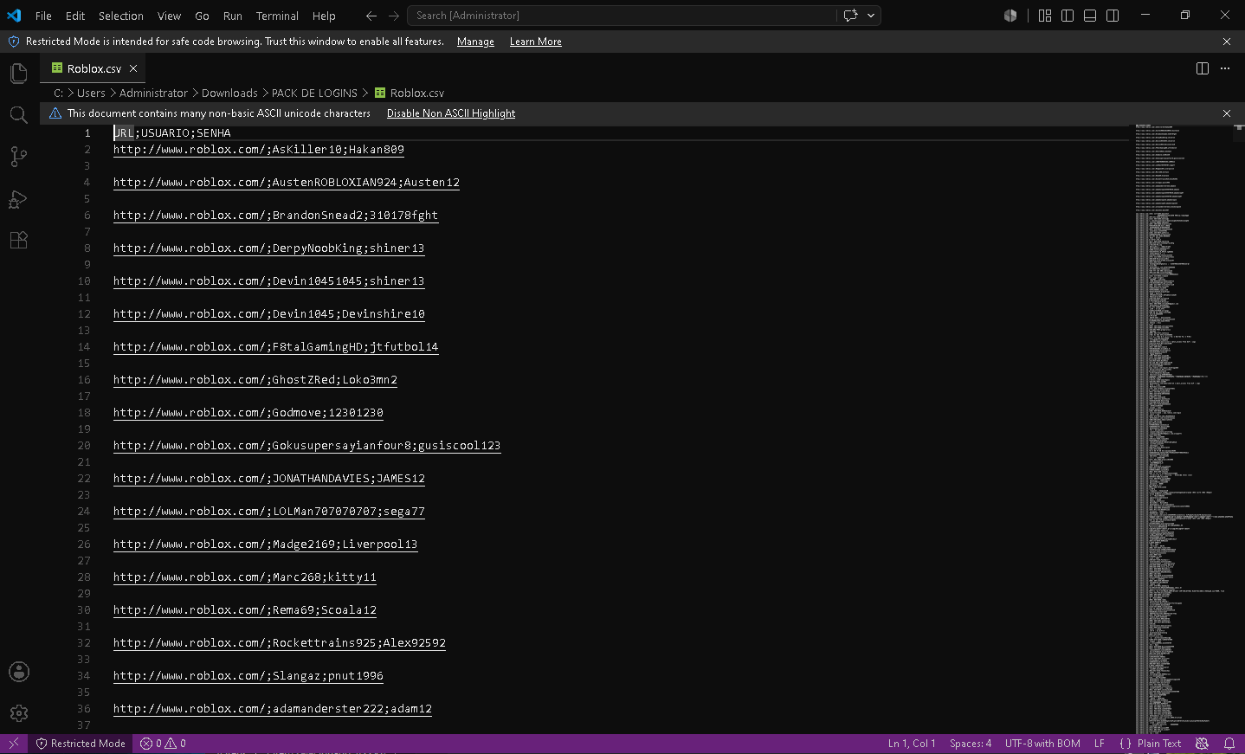Click the hexagon icon left of the layout controls
The width and height of the screenshot is (1245, 754).
tap(1010, 16)
